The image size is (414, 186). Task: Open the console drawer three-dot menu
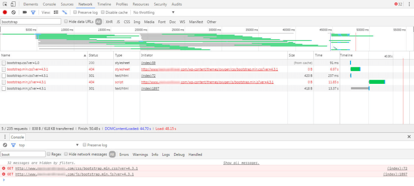(x=5, y=137)
